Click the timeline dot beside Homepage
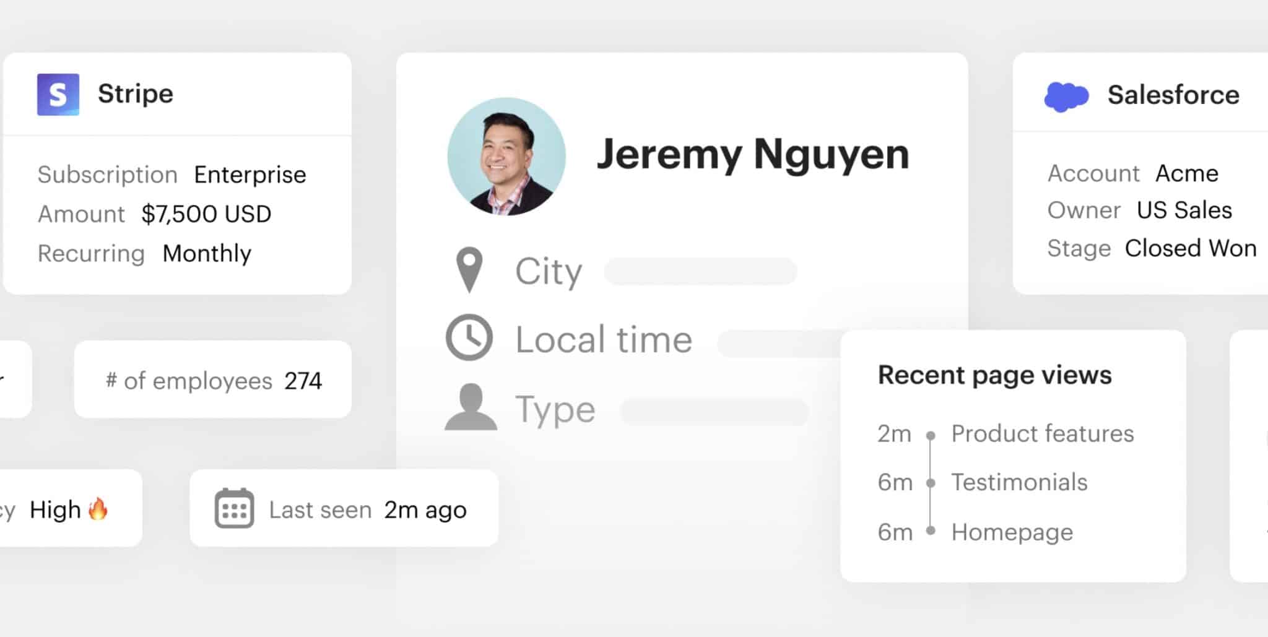 tap(930, 531)
